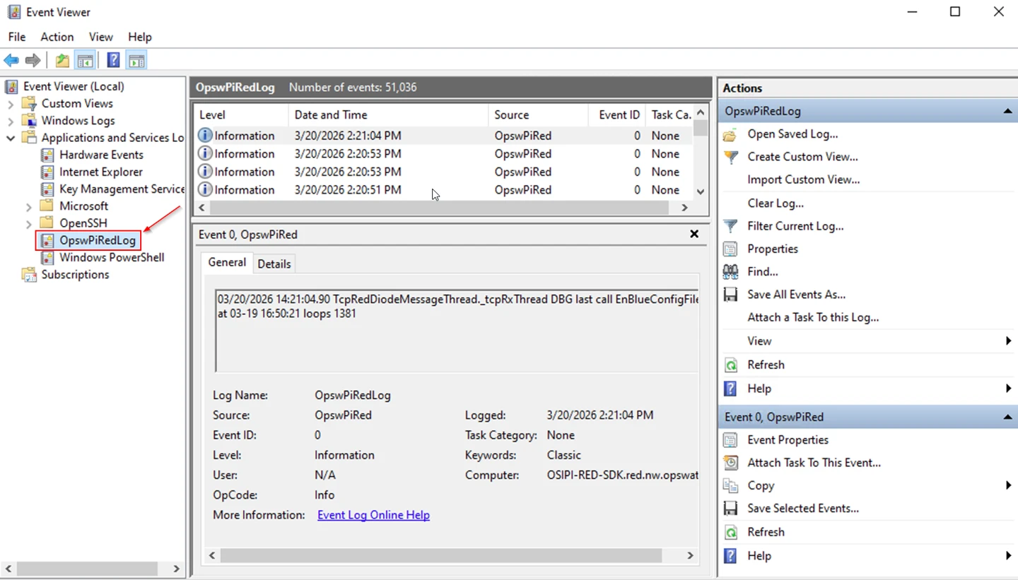Image resolution: width=1018 pixels, height=580 pixels.
Task: Click the blue Help toolbar icon
Action: pos(113,61)
